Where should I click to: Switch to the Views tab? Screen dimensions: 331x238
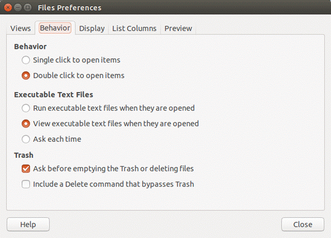pyautogui.click(x=21, y=28)
